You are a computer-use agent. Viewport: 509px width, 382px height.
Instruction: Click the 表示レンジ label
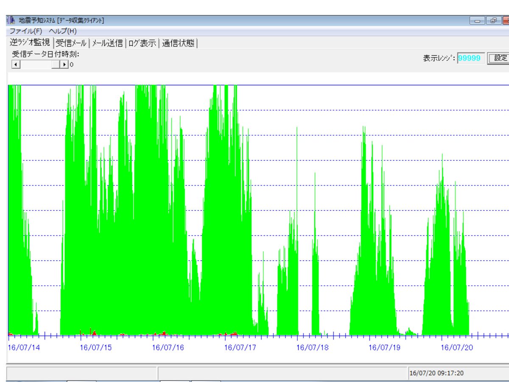coord(439,58)
